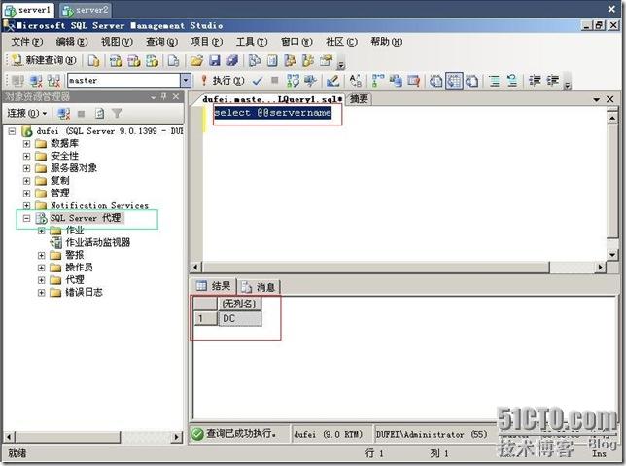The height and width of the screenshot is (466, 626).
Task: Open a SQL Server Mobile Query
Action: (x=173, y=60)
